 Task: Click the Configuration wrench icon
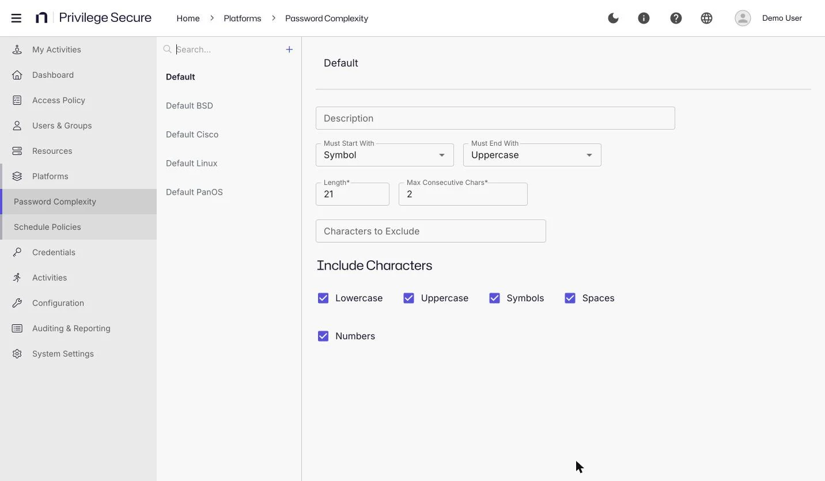17,303
